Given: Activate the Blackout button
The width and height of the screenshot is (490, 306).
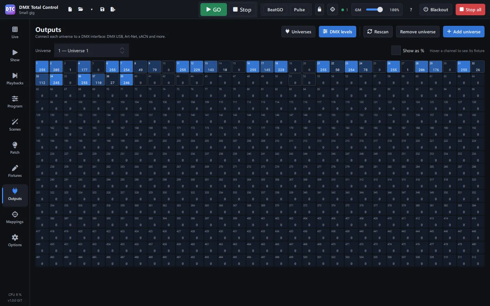Looking at the screenshot, I should [x=436, y=10].
